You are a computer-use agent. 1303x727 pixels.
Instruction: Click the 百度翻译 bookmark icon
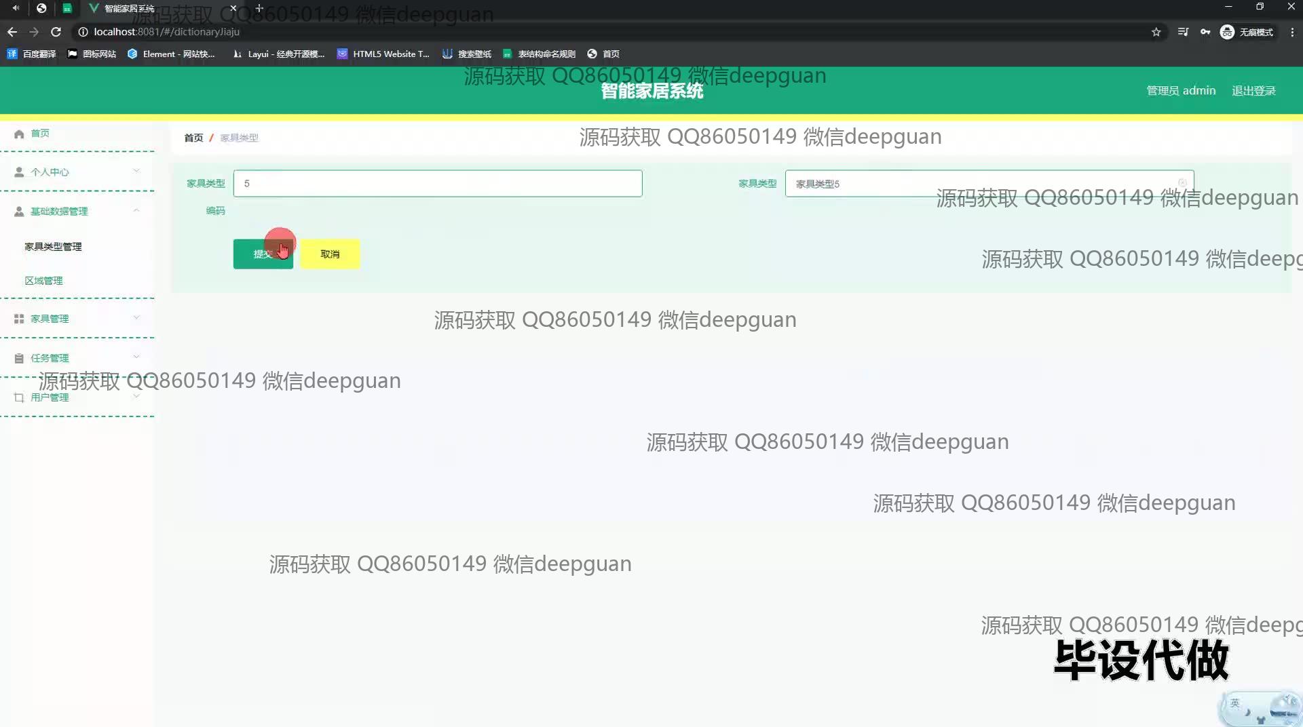point(12,54)
